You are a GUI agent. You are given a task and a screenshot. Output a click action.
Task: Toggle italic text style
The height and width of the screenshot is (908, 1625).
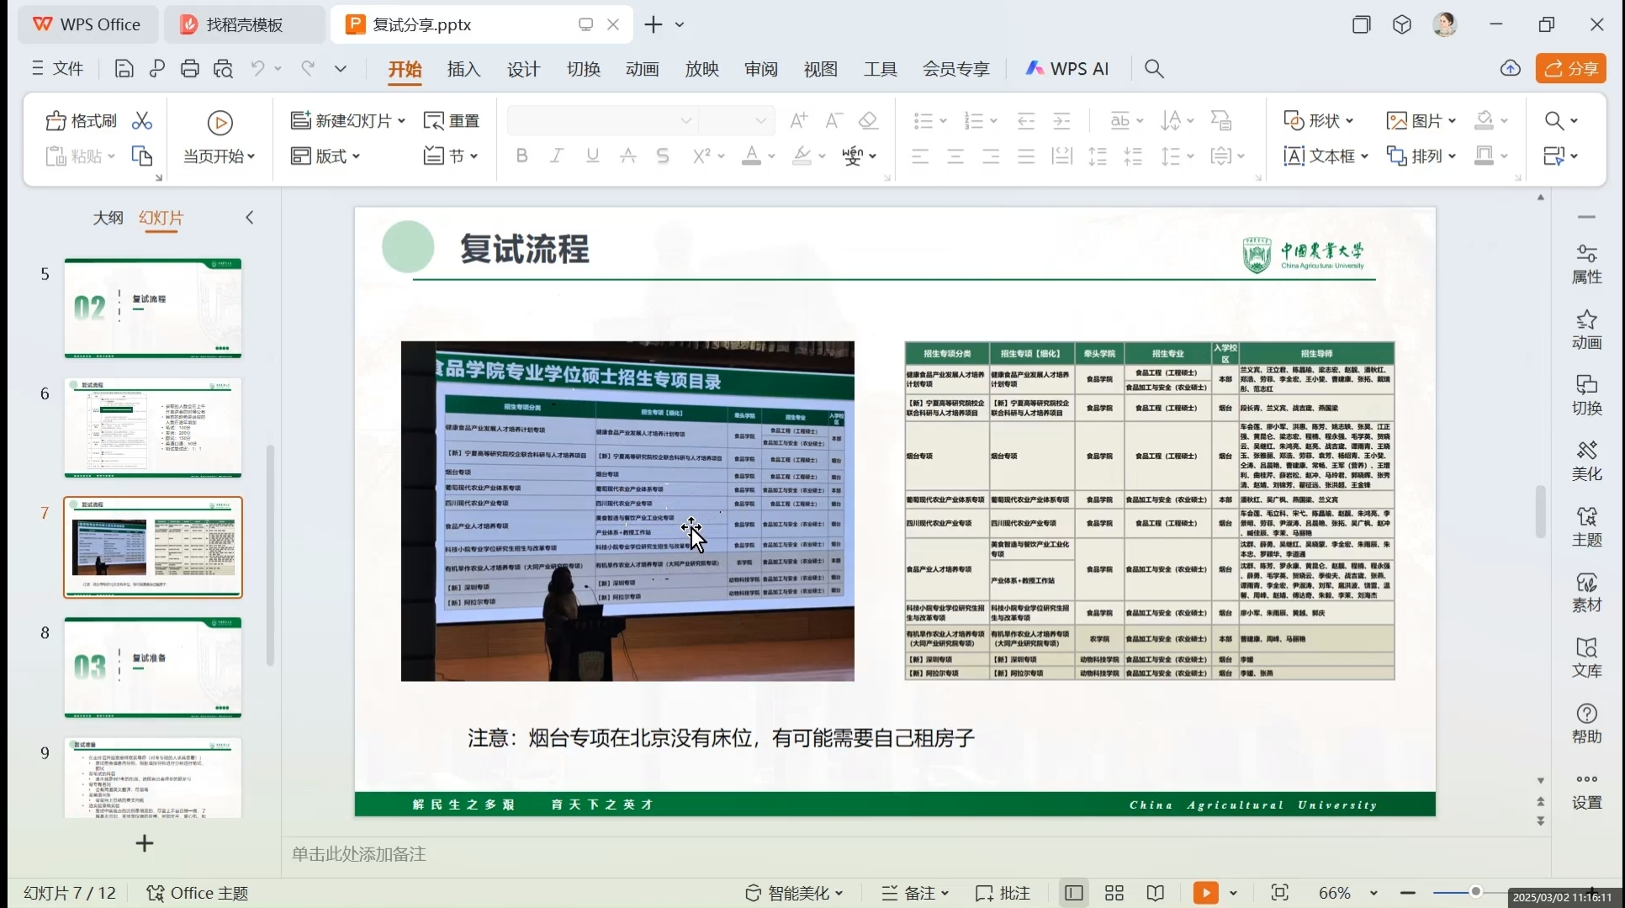click(x=557, y=156)
